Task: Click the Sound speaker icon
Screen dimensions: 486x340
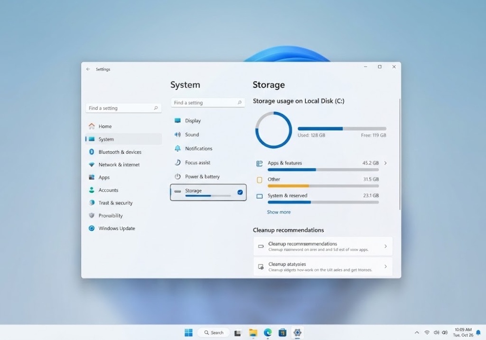Action: tap(177, 135)
